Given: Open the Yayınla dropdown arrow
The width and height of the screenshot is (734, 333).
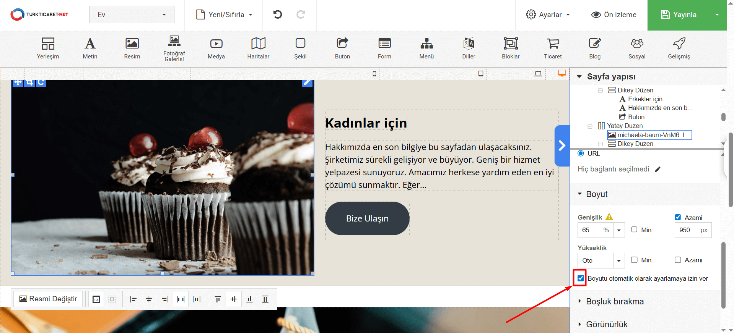Looking at the screenshot, I should pyautogui.click(x=717, y=15).
